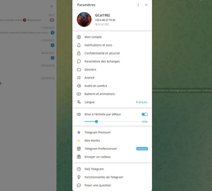The height and width of the screenshot is (191, 212).
Task: Open Paramètres des échanges
Action: point(112,62)
